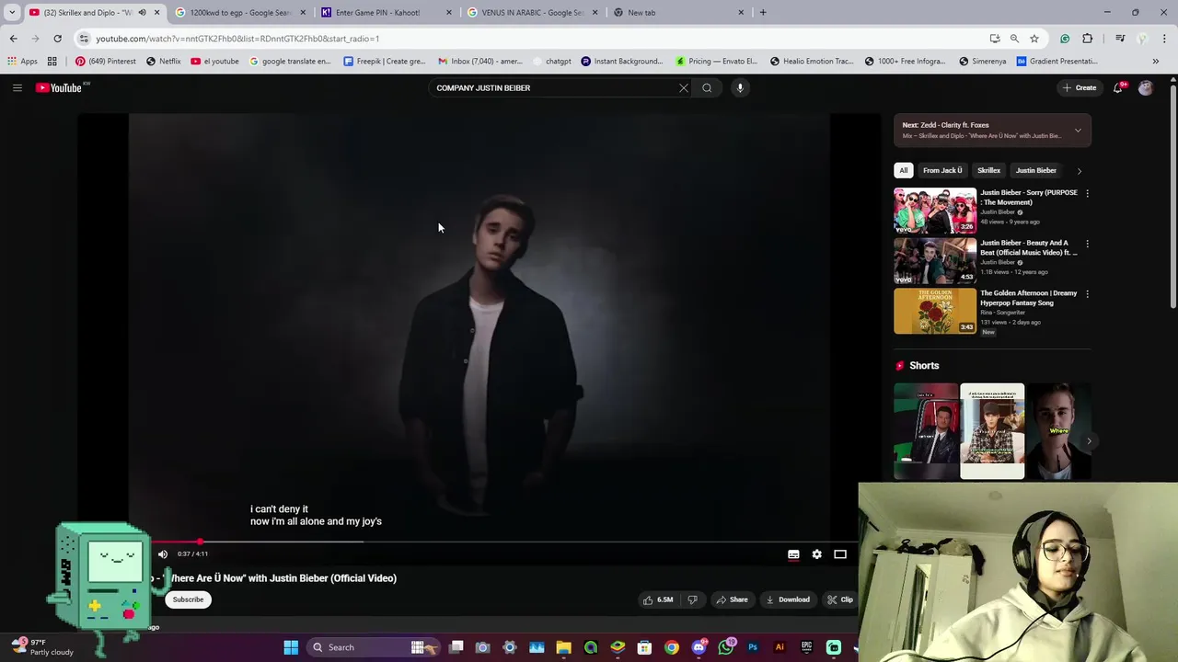Open Photoshop from the taskbar

(x=753, y=647)
